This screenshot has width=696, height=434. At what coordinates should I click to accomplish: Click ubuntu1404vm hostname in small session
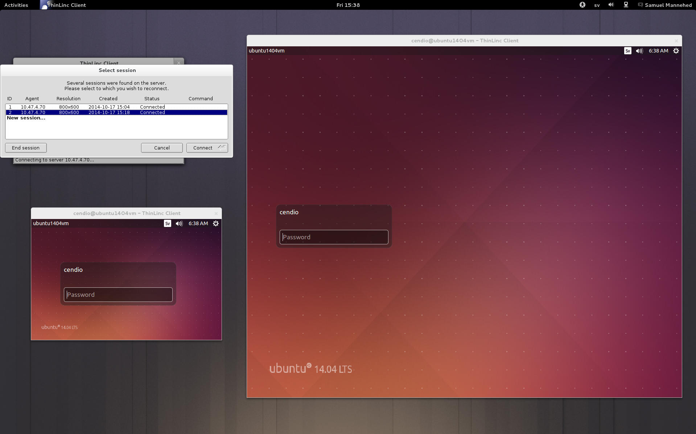coord(51,223)
